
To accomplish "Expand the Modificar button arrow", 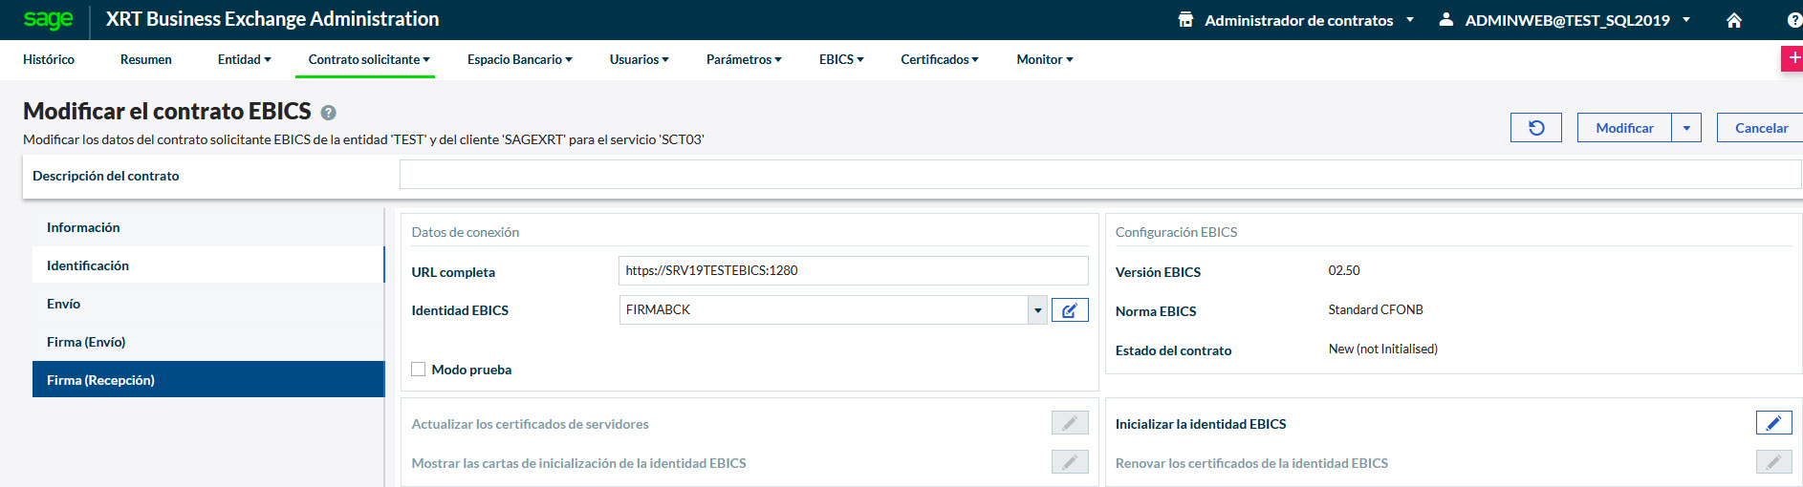I will click(1685, 128).
